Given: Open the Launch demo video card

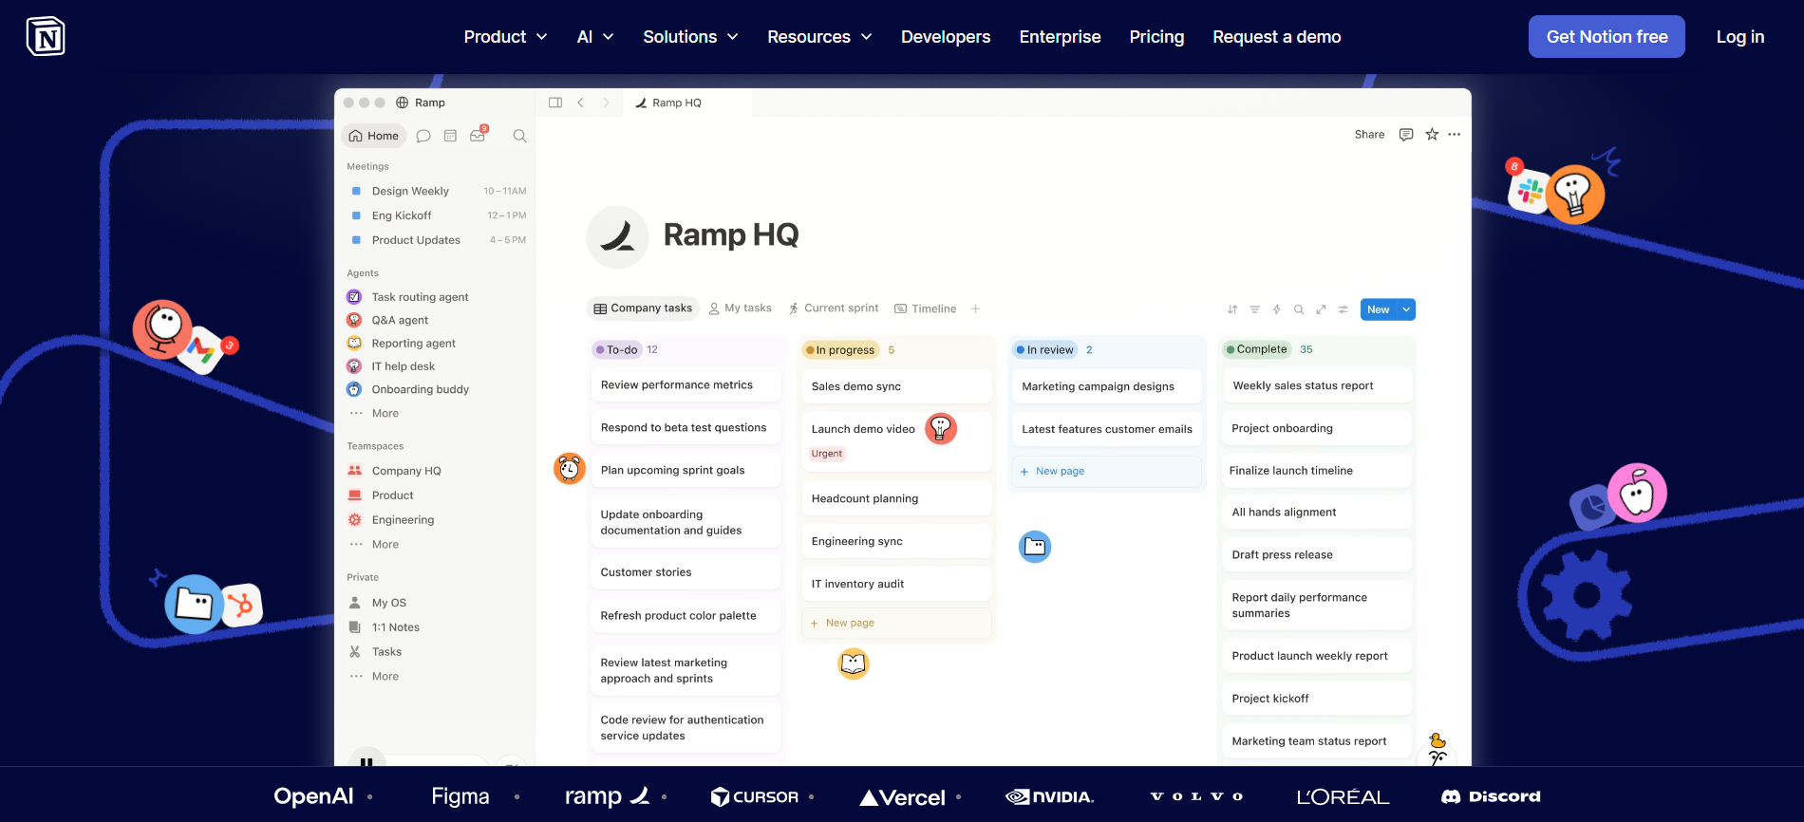Looking at the screenshot, I should click(896, 440).
